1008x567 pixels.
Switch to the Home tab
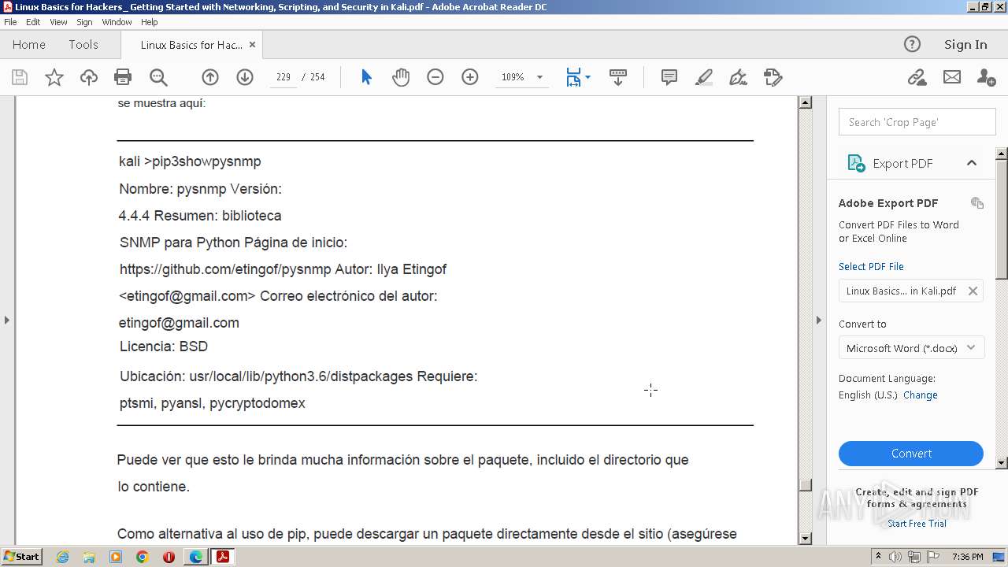click(29, 45)
